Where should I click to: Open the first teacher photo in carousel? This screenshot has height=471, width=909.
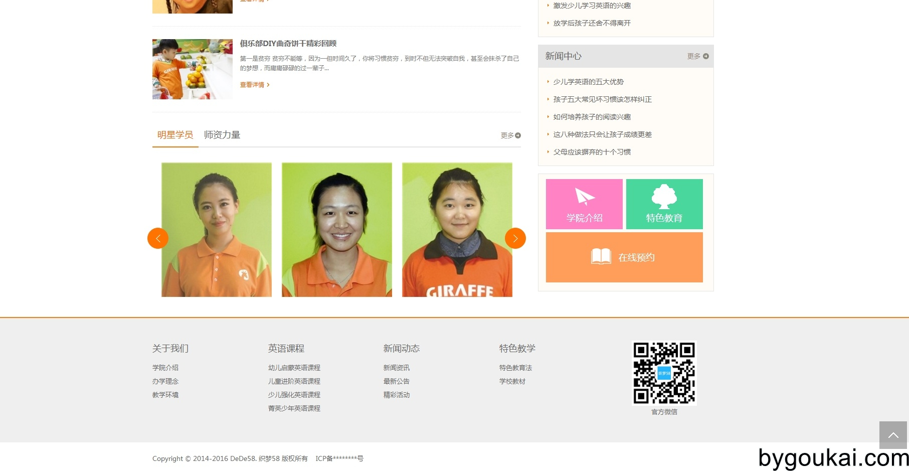pyautogui.click(x=217, y=230)
